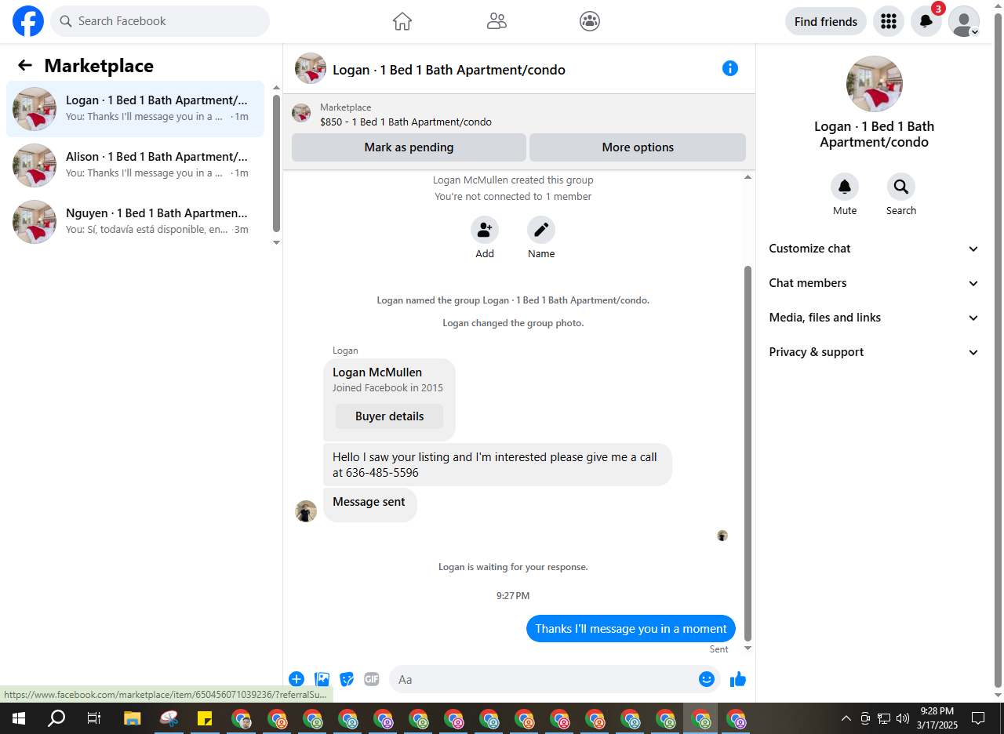The width and height of the screenshot is (1004, 734).
Task: Click the Search Facebook field
Action: tap(160, 21)
